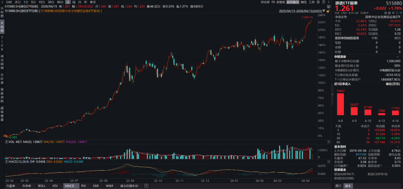
Task: Select the 分时 intraday chart period
Action: [x=9, y=2]
